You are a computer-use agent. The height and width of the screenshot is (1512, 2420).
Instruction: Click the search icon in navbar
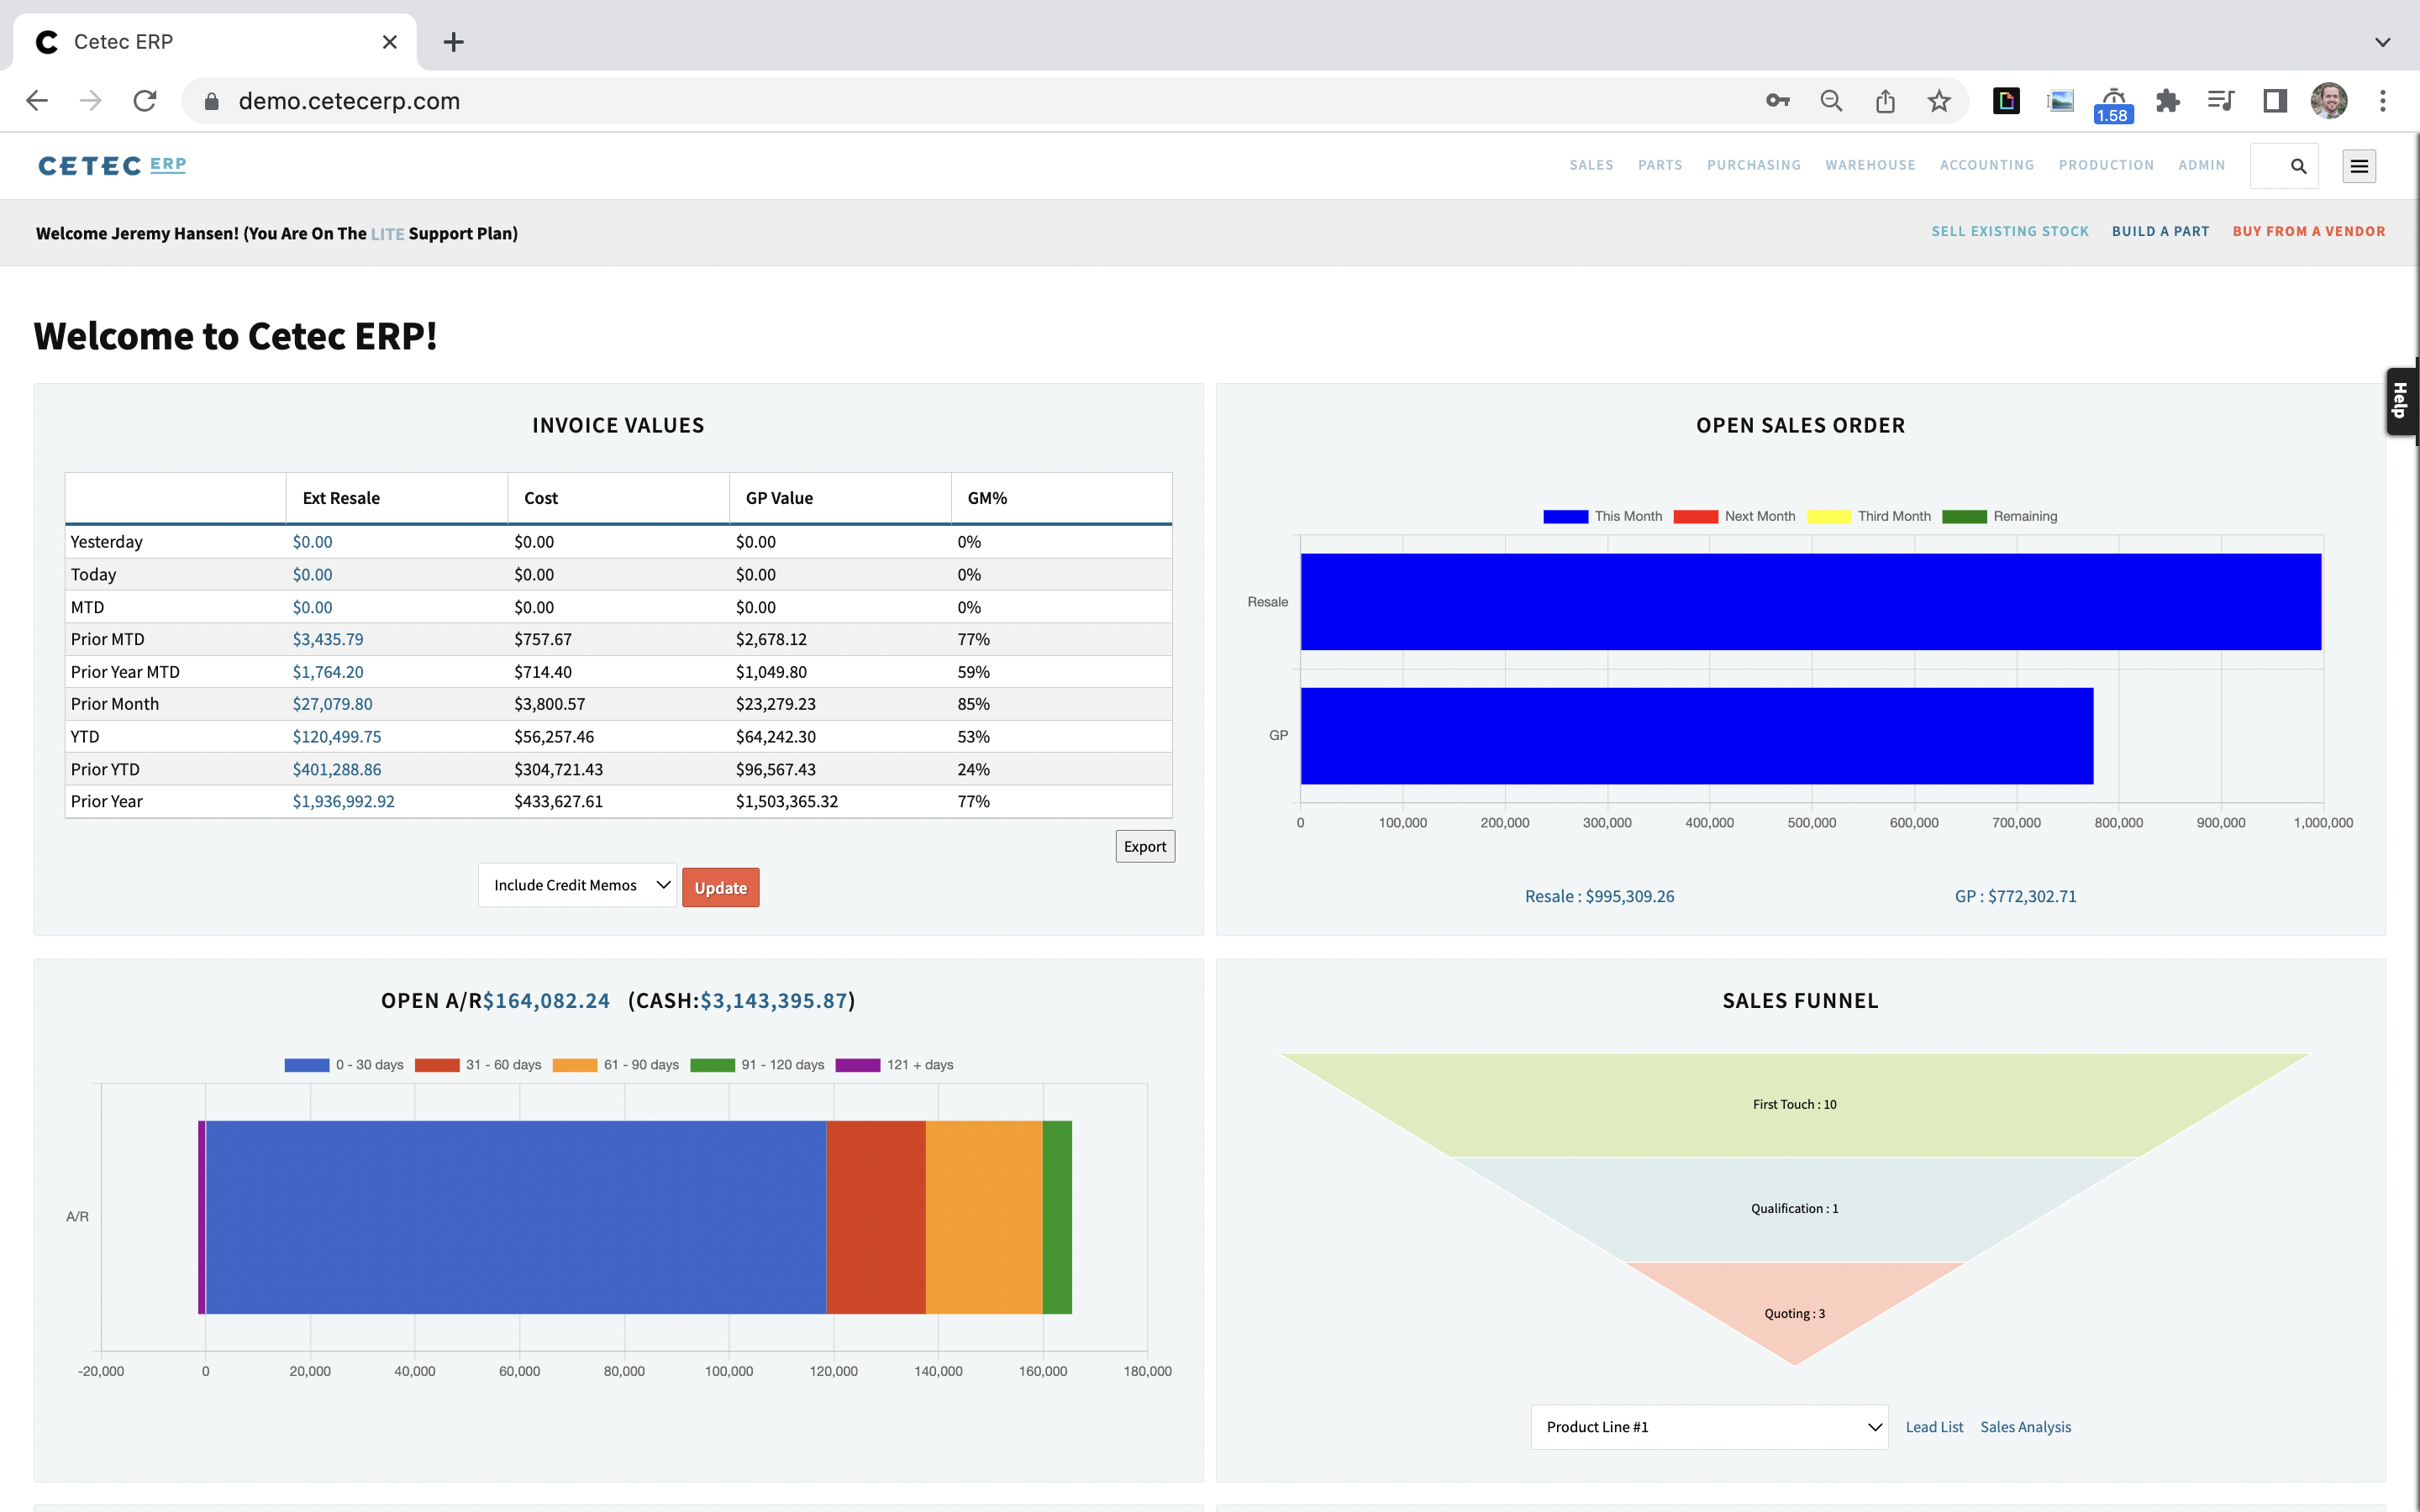(x=2298, y=165)
